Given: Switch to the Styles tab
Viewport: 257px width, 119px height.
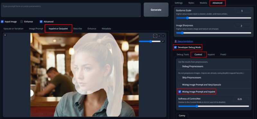Looking at the screenshot, I should (x=191, y=3).
